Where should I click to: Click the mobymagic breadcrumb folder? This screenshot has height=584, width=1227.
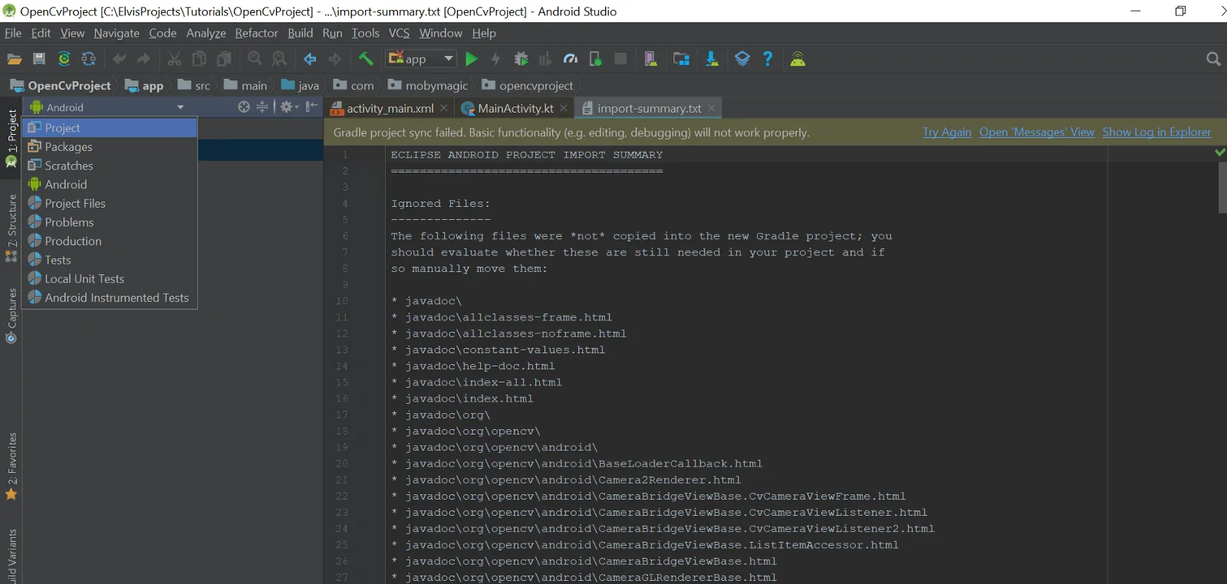[x=428, y=85]
